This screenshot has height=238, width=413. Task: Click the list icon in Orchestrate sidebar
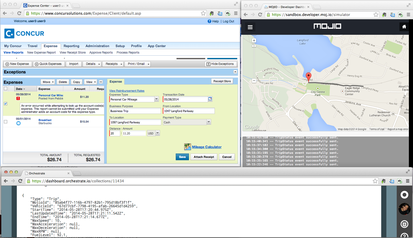(404, 224)
